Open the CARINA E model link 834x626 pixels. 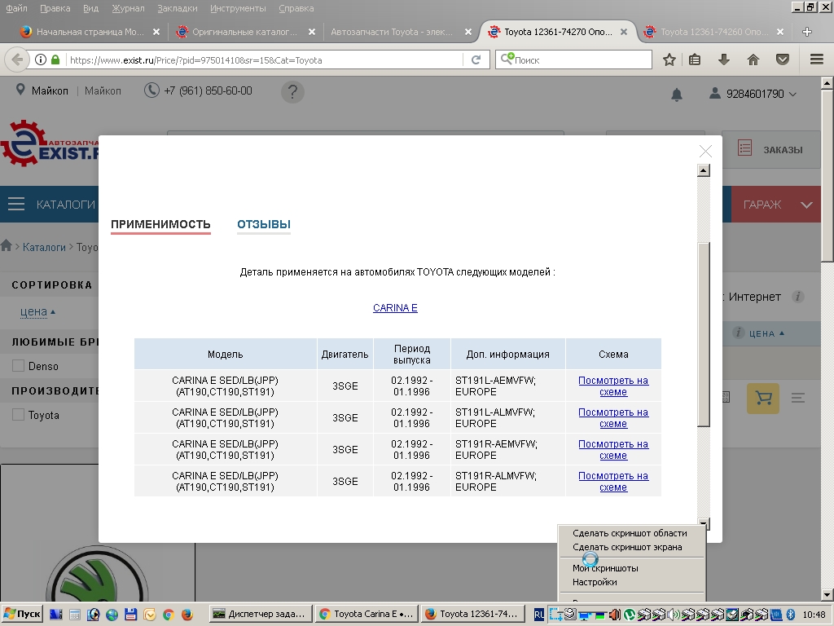tap(395, 308)
